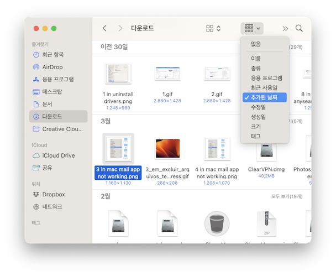This screenshot has width=336, height=276.
Task: Go forward with the right chevron
Action: 120,28
